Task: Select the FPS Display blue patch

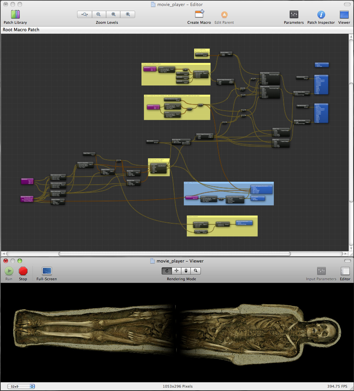Action: click(258, 198)
